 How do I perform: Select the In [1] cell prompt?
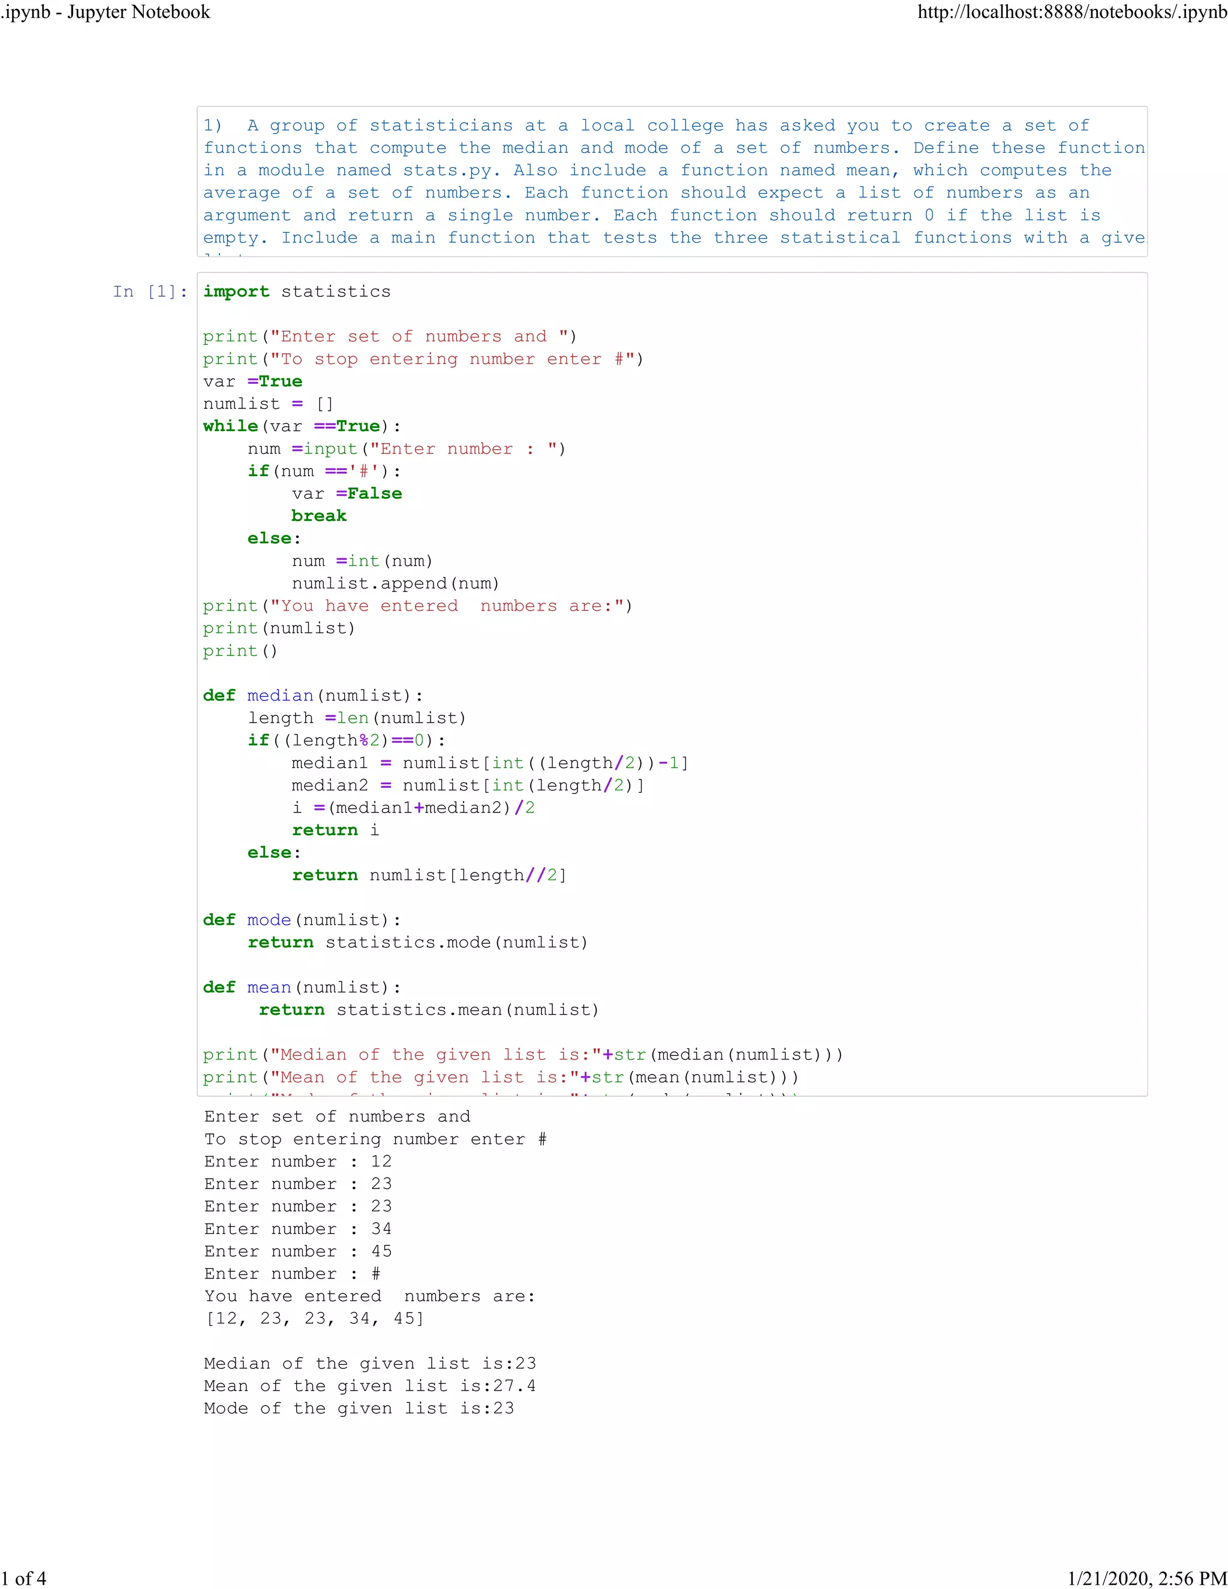click(x=150, y=292)
